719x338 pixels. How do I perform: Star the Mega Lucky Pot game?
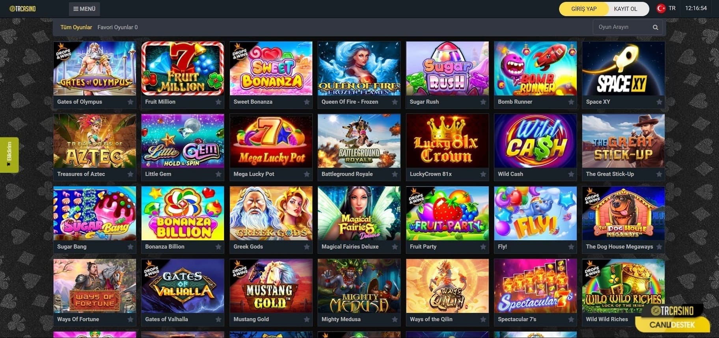(307, 174)
